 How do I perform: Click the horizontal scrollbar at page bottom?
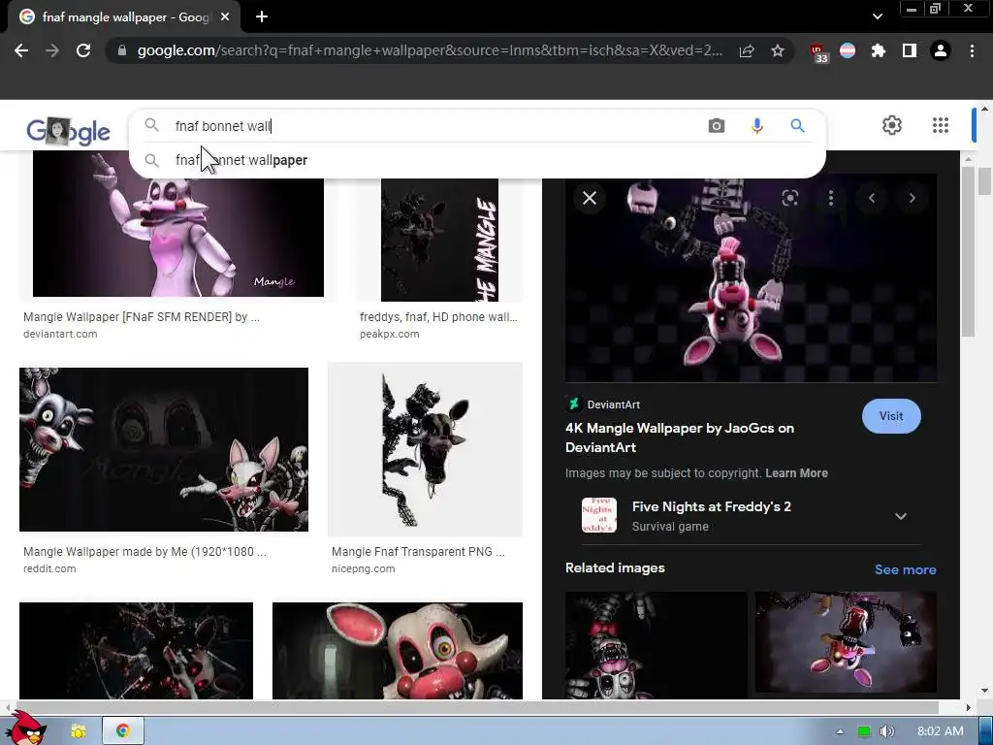[476, 707]
